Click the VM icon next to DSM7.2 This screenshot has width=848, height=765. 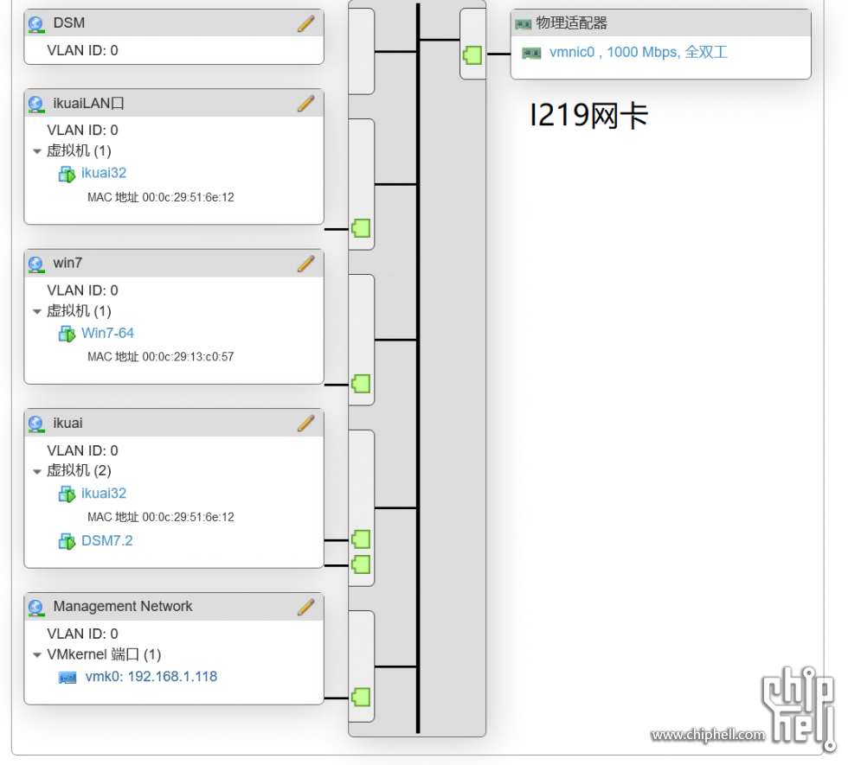click(67, 541)
